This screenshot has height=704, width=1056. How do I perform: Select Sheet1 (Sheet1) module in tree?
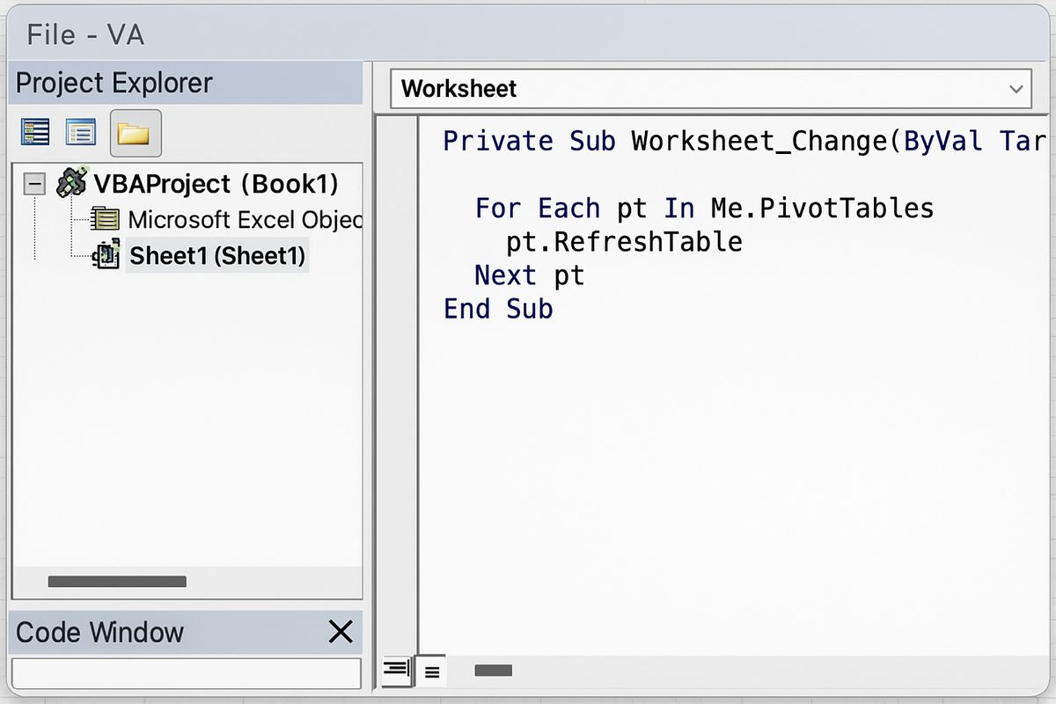[217, 255]
